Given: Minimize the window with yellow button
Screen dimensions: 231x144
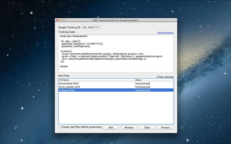Looking at the screenshot, I should pyautogui.click(x=61, y=20).
